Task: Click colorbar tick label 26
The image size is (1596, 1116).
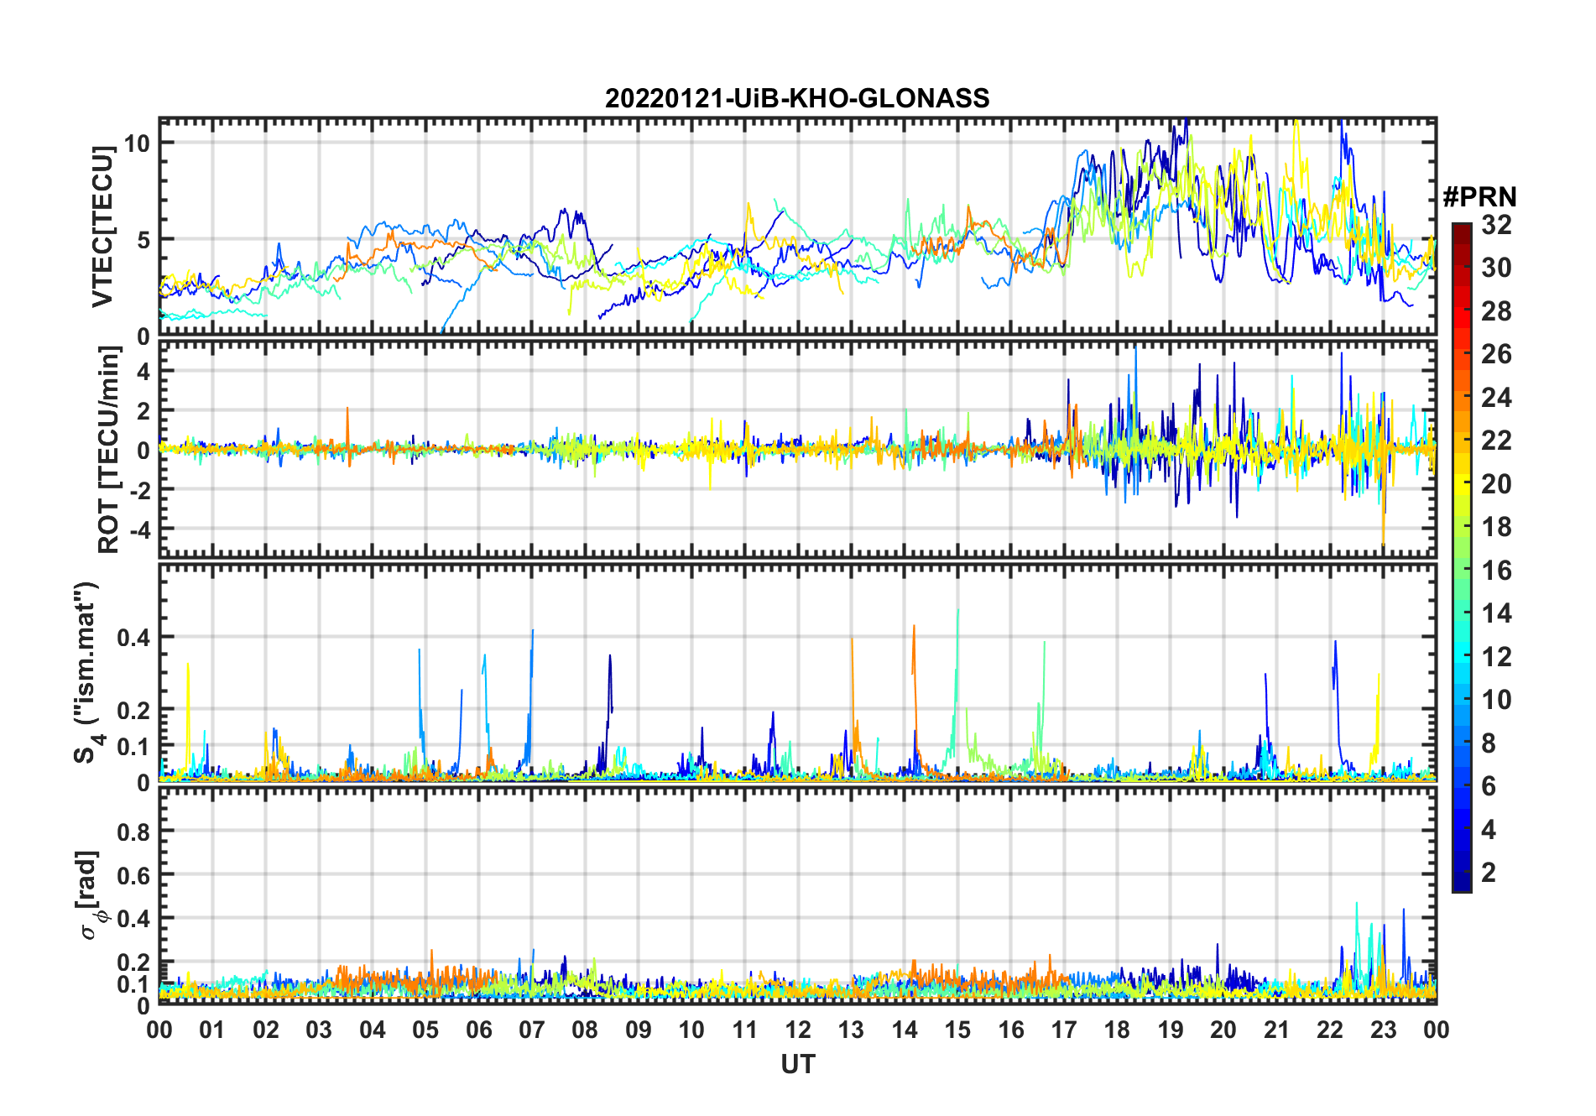Action: (1496, 354)
